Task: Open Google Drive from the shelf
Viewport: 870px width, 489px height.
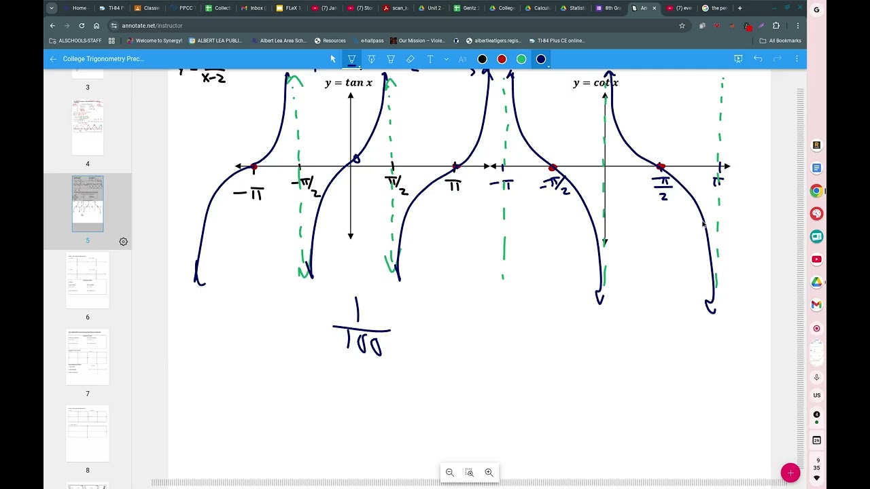Action: click(x=816, y=282)
